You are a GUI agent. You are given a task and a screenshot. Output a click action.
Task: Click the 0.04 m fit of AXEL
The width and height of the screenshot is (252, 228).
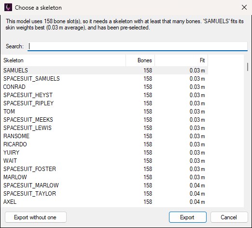click(197, 202)
